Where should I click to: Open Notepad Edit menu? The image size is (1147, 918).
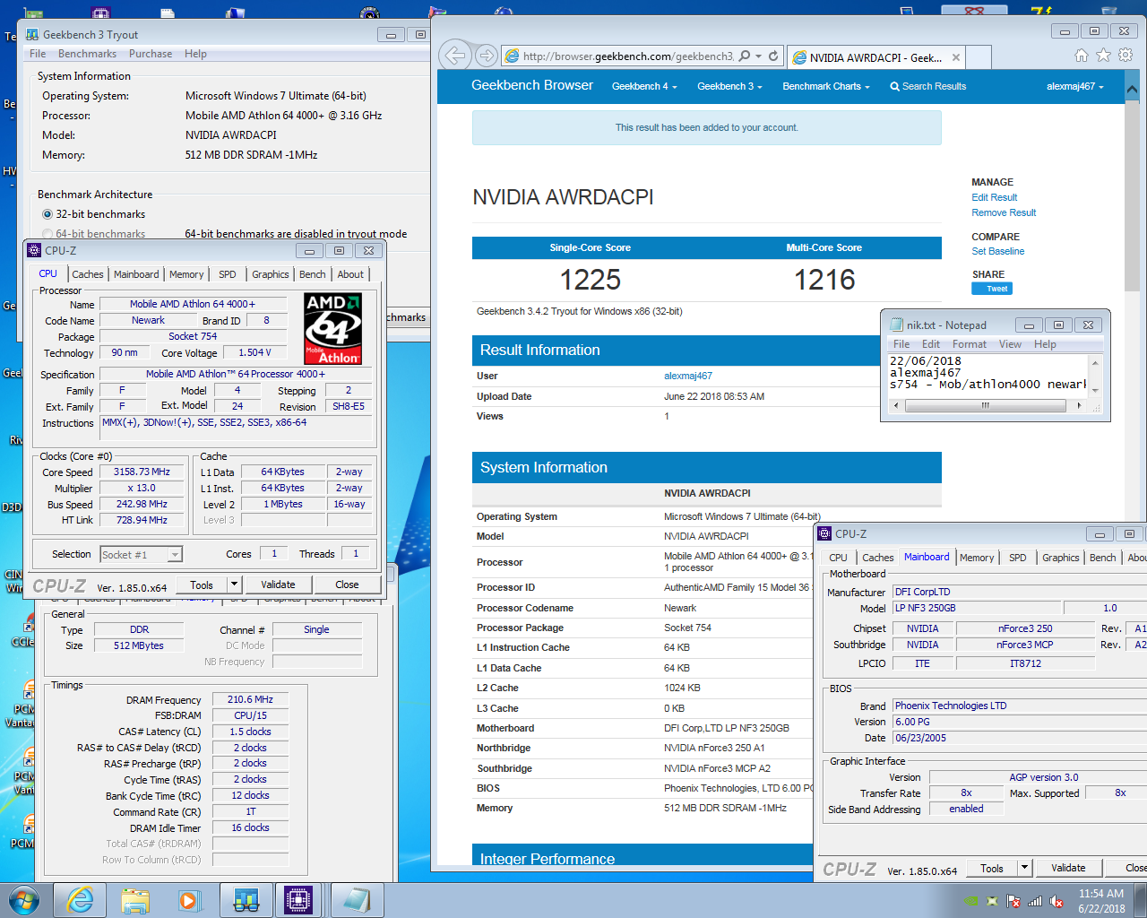(931, 344)
